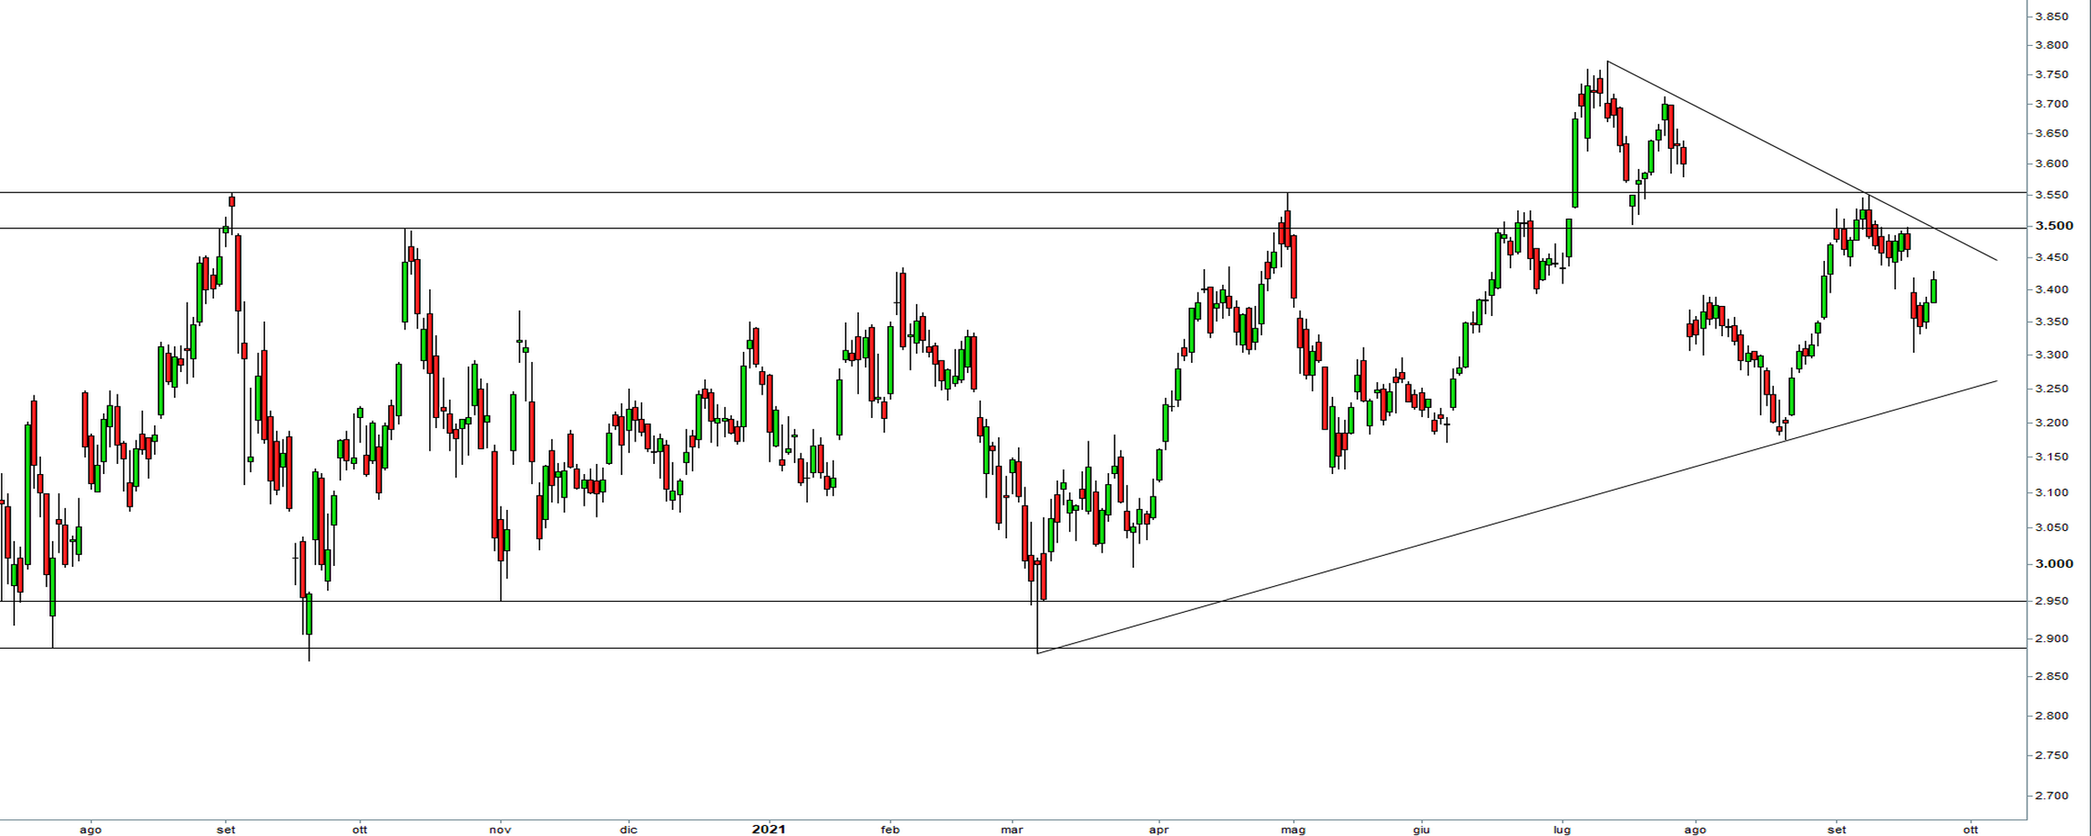This screenshot has height=836, width=2091.
Task: Click the 'mag' month label
Action: (1293, 829)
